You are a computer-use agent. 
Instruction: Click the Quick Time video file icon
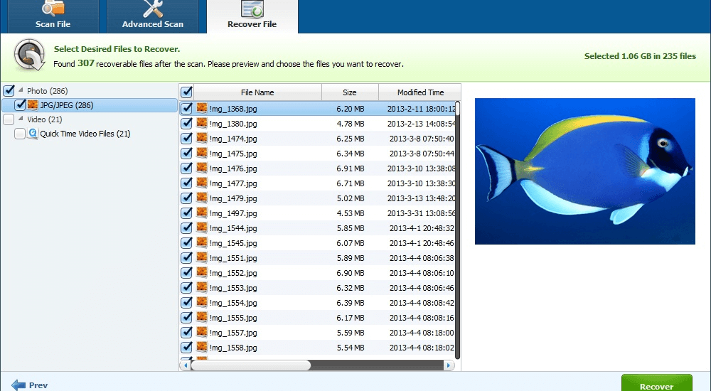point(33,134)
